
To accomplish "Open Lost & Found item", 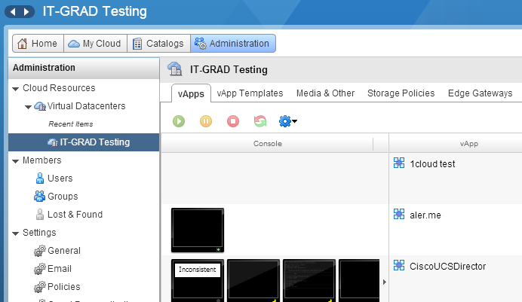I will point(75,215).
